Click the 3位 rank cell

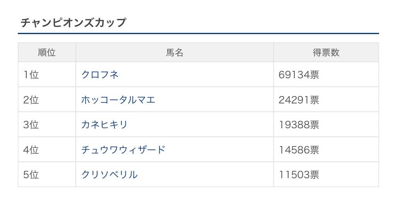tap(31, 124)
